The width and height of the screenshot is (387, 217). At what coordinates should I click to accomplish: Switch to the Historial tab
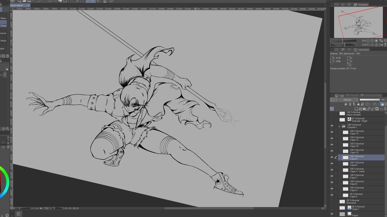pyautogui.click(x=352, y=96)
